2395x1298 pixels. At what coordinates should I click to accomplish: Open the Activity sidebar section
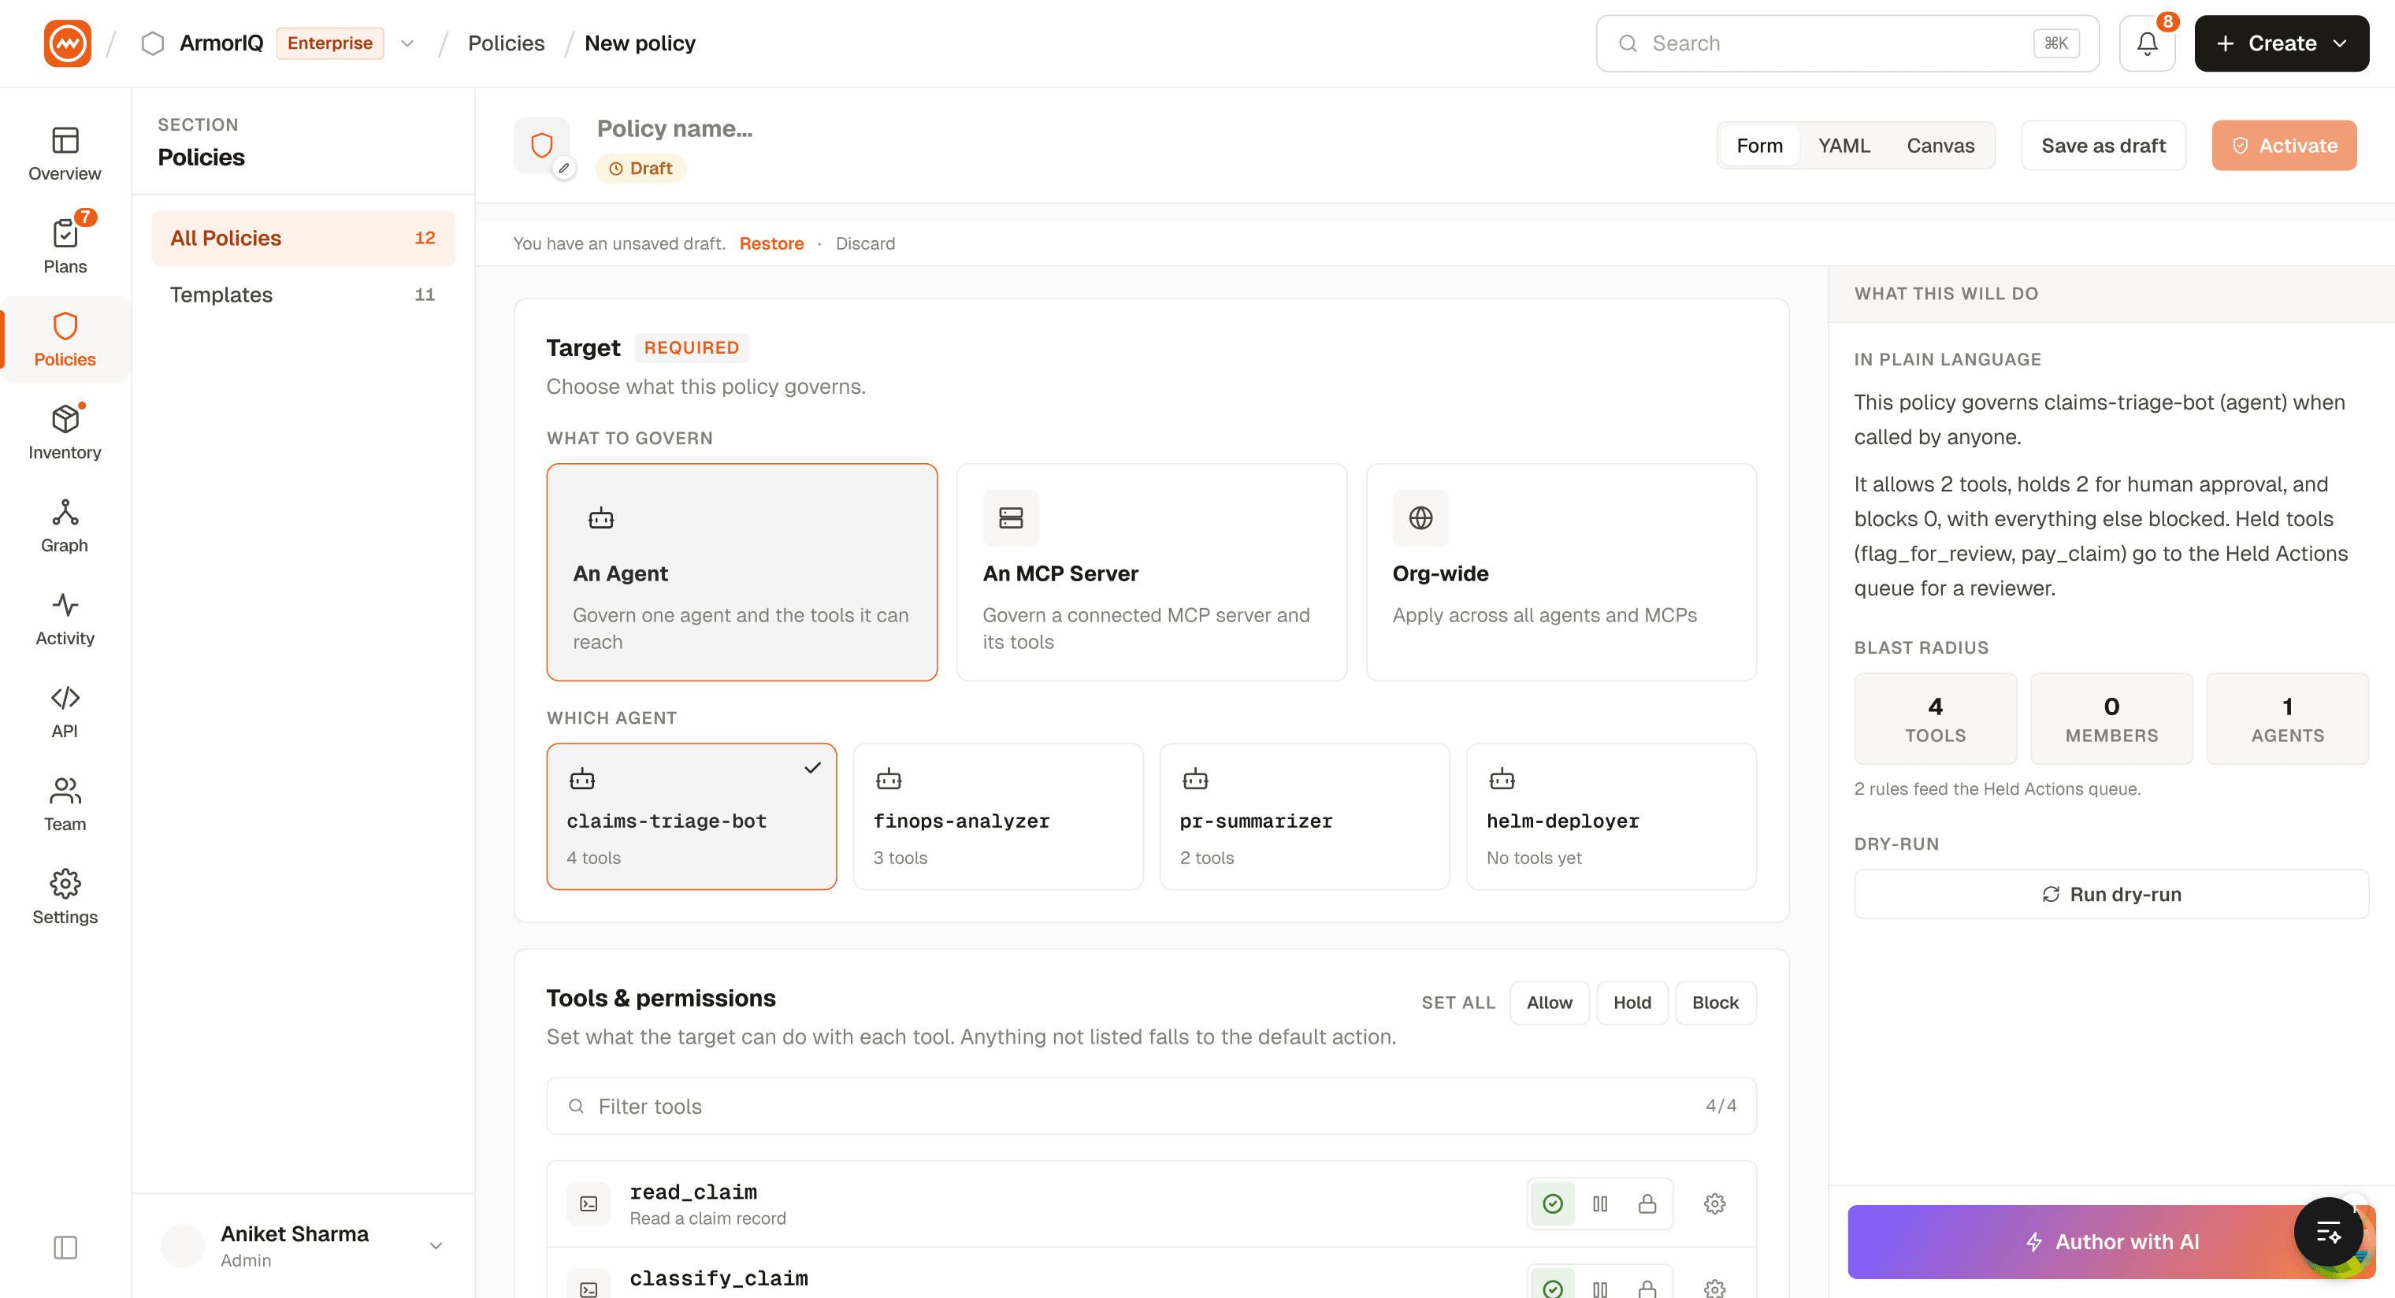click(x=65, y=618)
